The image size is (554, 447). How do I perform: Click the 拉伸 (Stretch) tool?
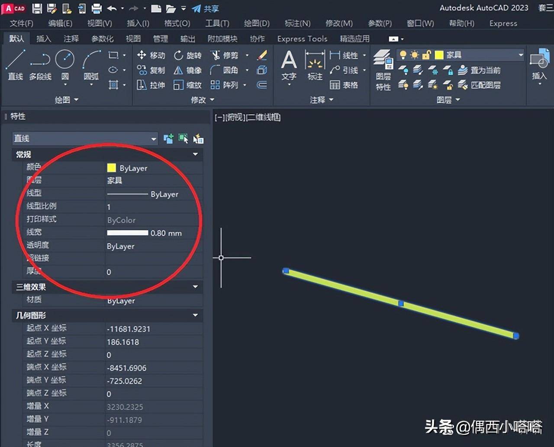coord(151,85)
